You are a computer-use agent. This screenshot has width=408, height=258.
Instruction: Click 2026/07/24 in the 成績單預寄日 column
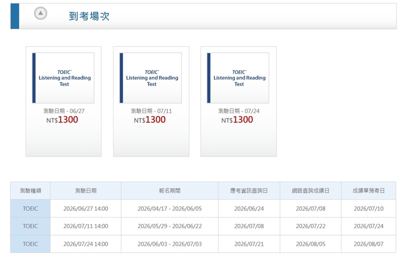[369, 226]
